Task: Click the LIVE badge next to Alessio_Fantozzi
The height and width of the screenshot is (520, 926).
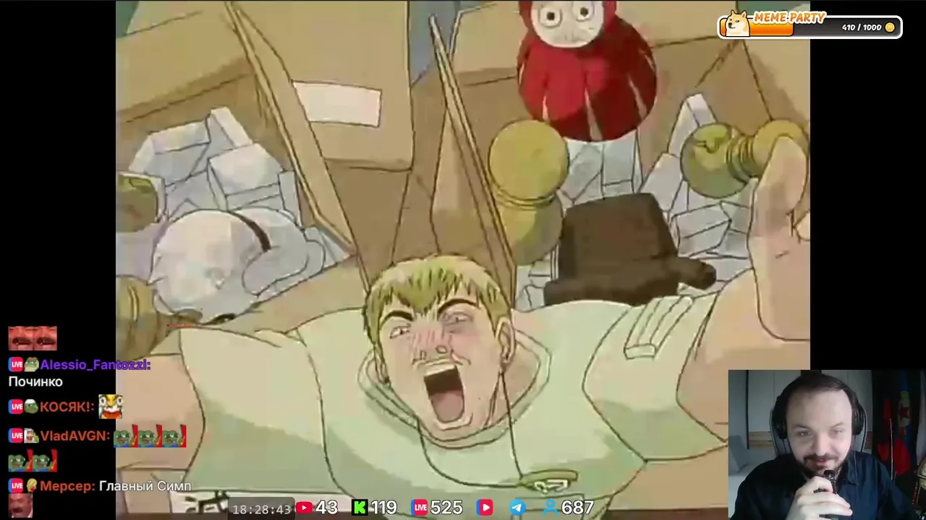Action: tap(16, 365)
